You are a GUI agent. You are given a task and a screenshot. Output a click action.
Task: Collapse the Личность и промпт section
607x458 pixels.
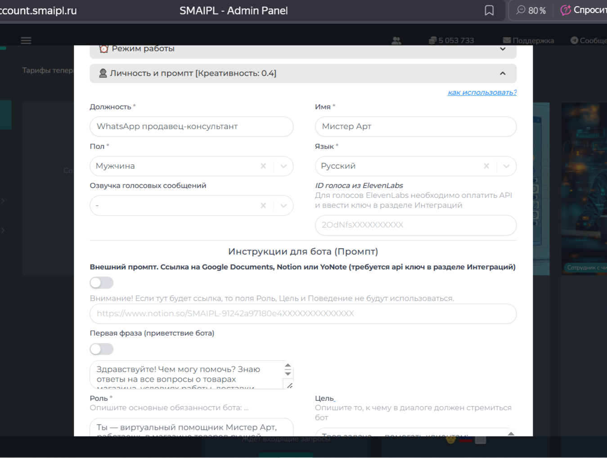(503, 73)
